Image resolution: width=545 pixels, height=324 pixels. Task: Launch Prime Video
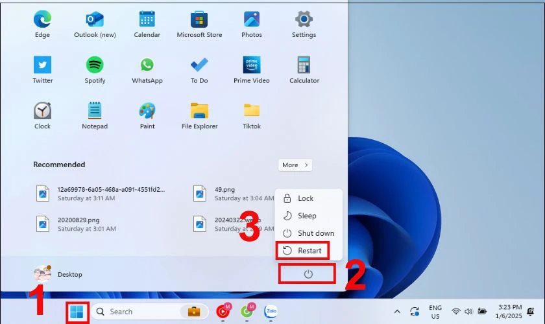252,69
